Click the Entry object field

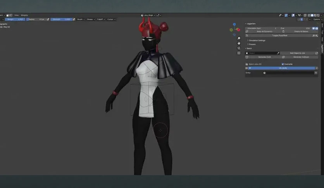point(288,73)
